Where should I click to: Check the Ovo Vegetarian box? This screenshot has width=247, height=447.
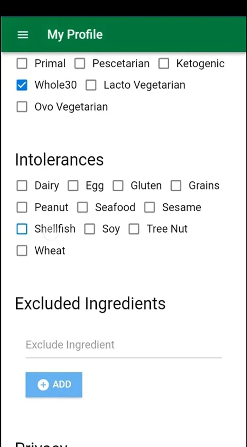click(22, 107)
